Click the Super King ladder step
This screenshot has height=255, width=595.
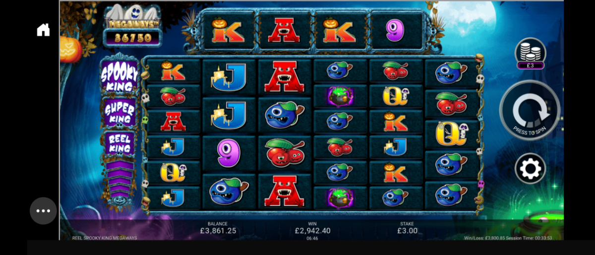pos(119,113)
